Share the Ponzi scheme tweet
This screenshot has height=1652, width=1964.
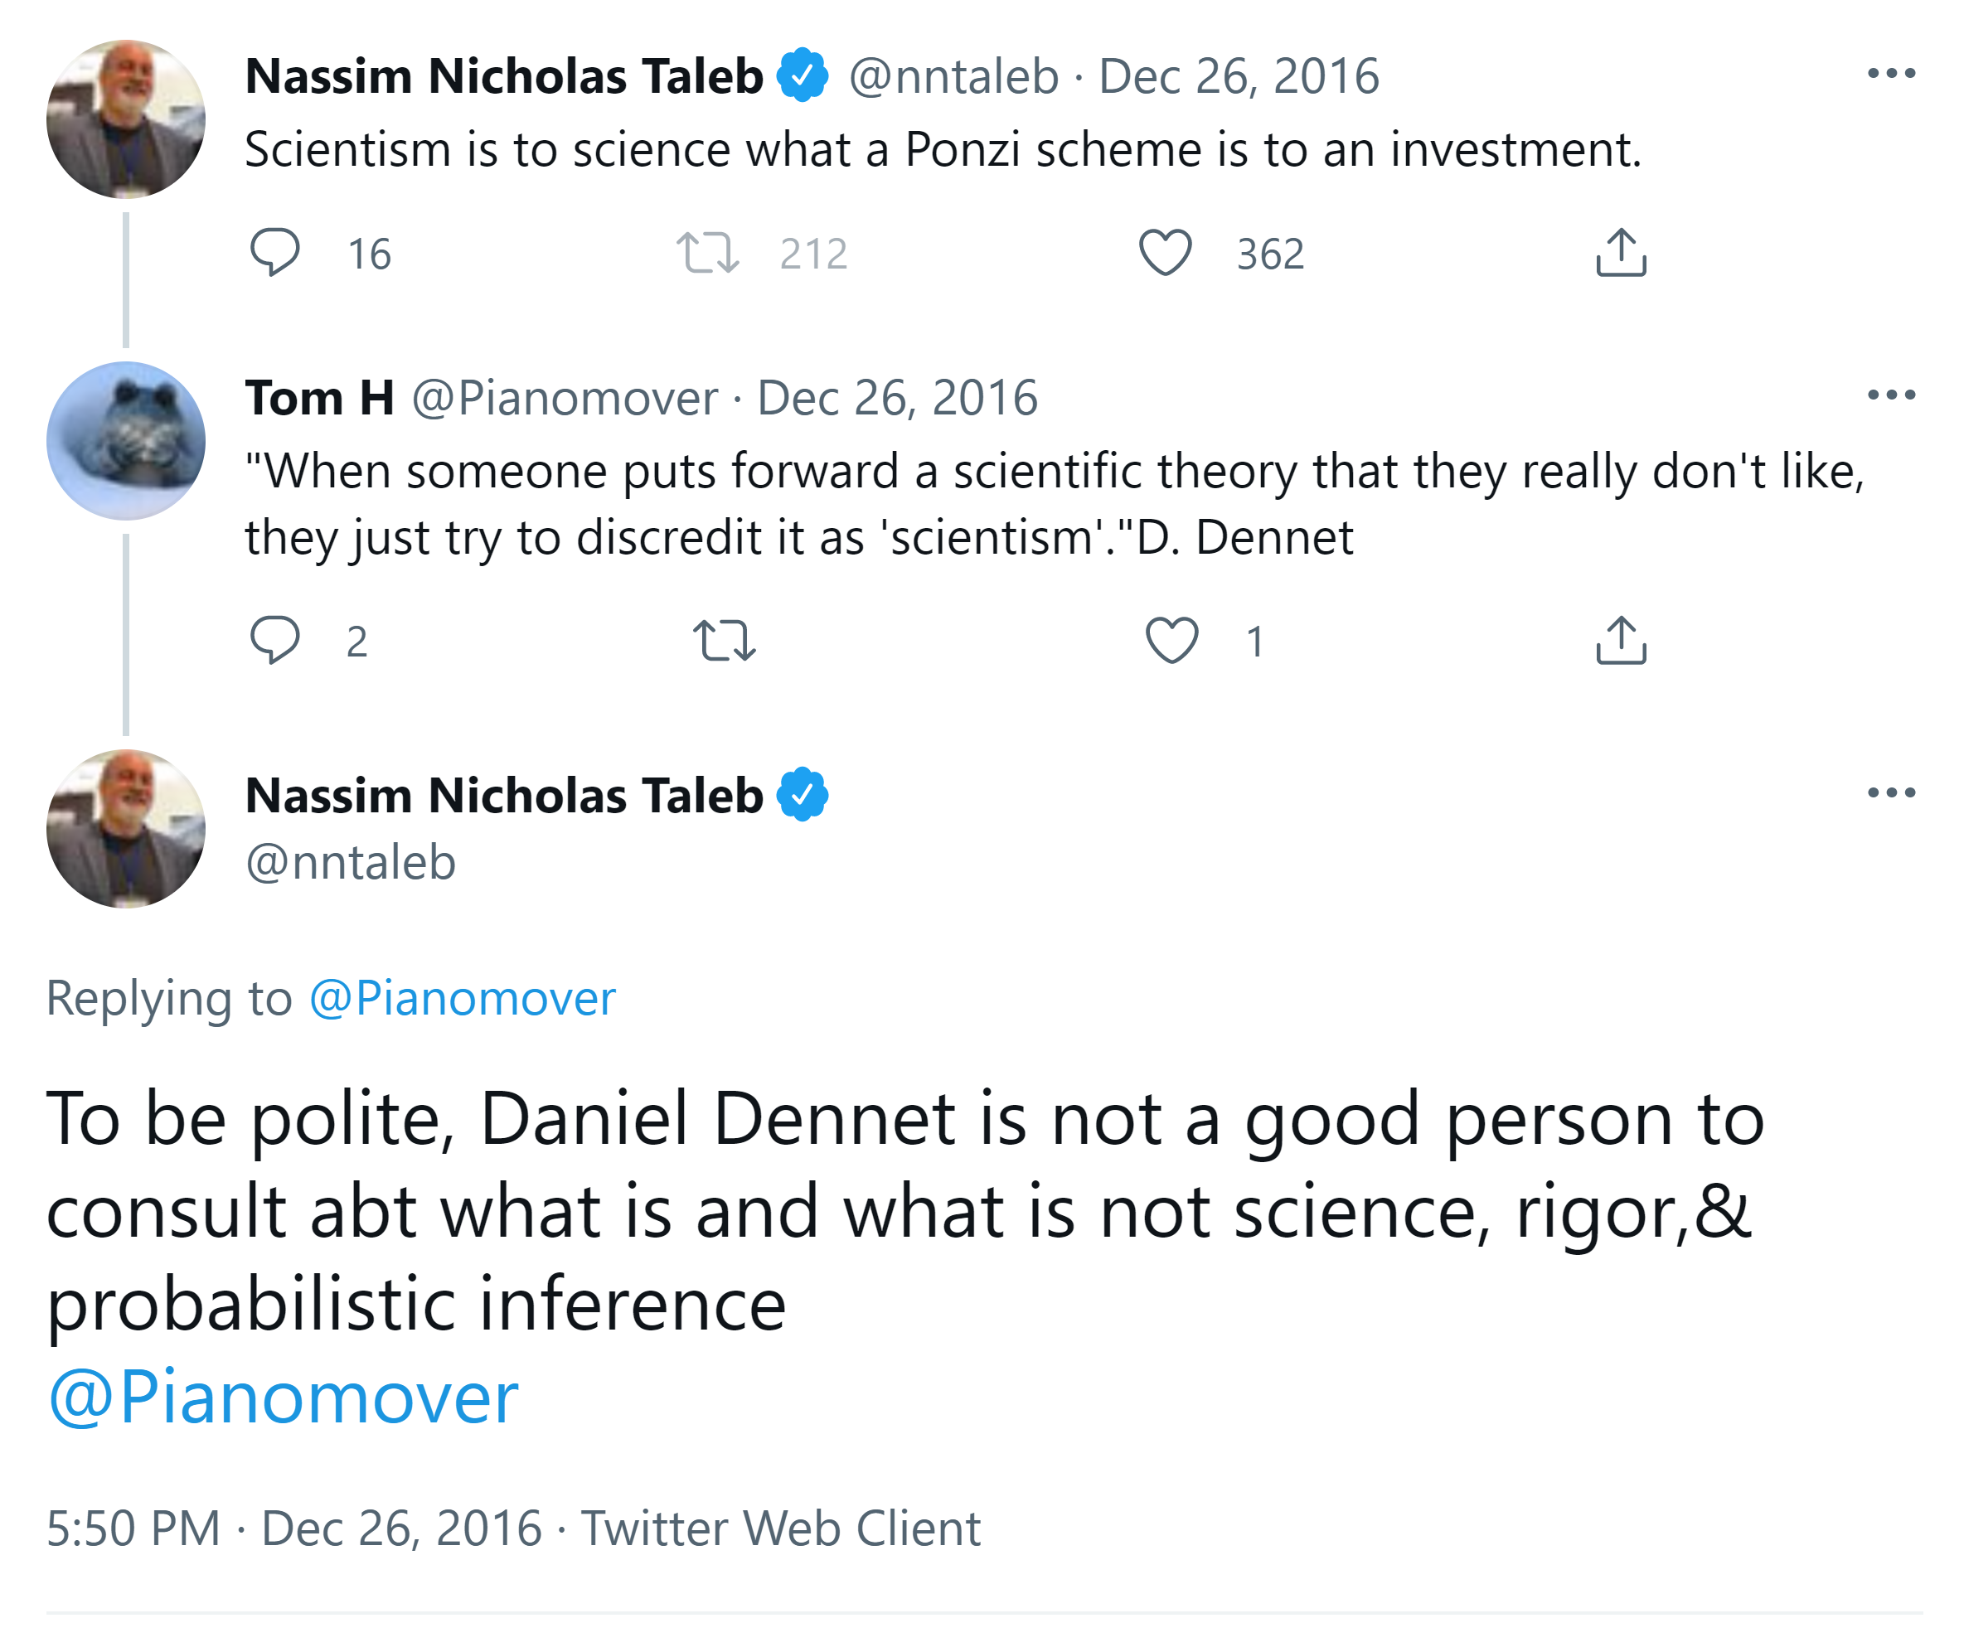1620,253
